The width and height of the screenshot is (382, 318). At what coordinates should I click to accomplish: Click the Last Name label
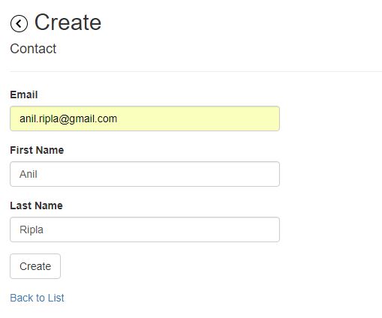click(x=36, y=205)
